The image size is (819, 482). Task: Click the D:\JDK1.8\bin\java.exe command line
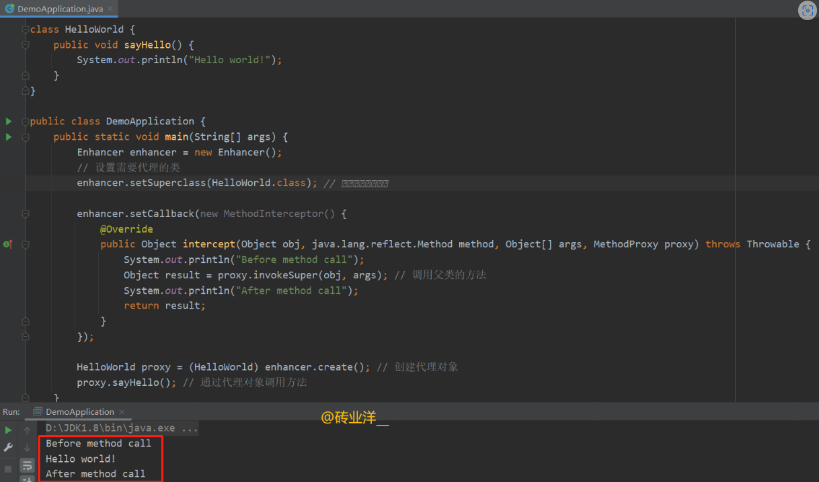(x=122, y=428)
